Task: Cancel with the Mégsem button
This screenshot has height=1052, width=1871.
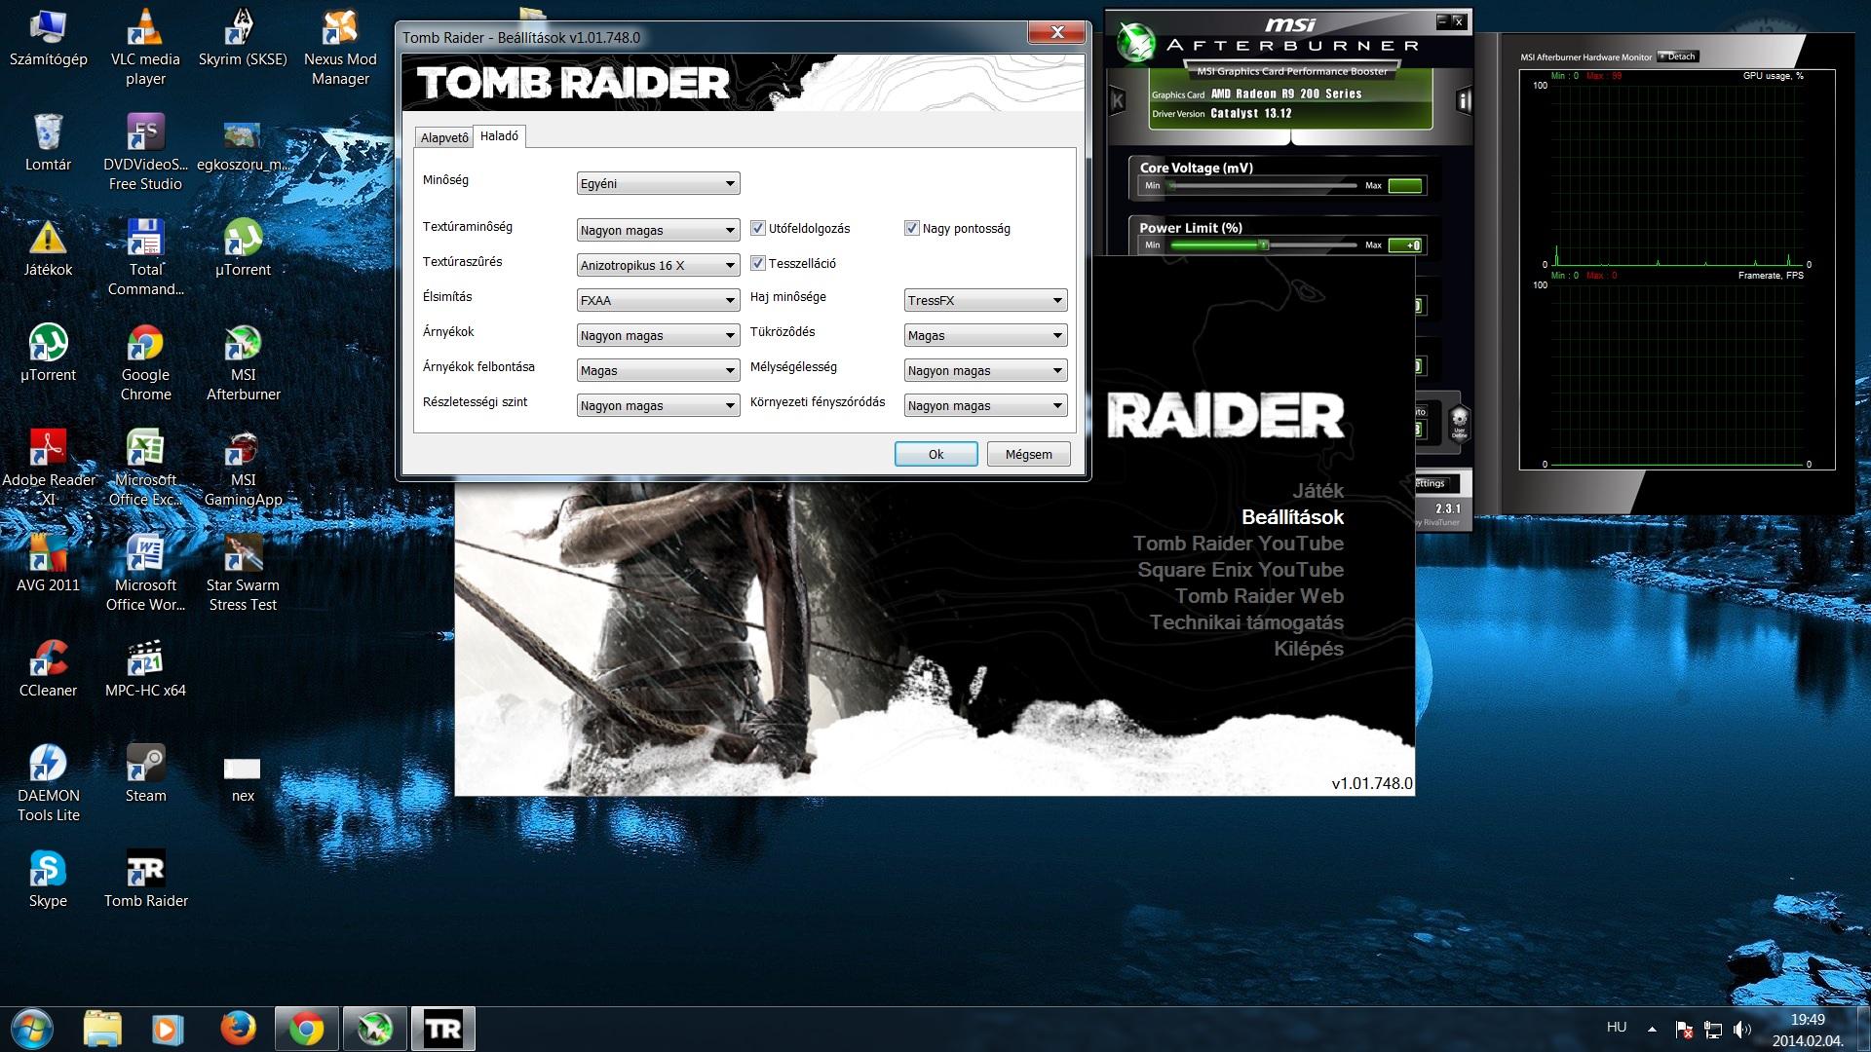Action: coord(1028,454)
